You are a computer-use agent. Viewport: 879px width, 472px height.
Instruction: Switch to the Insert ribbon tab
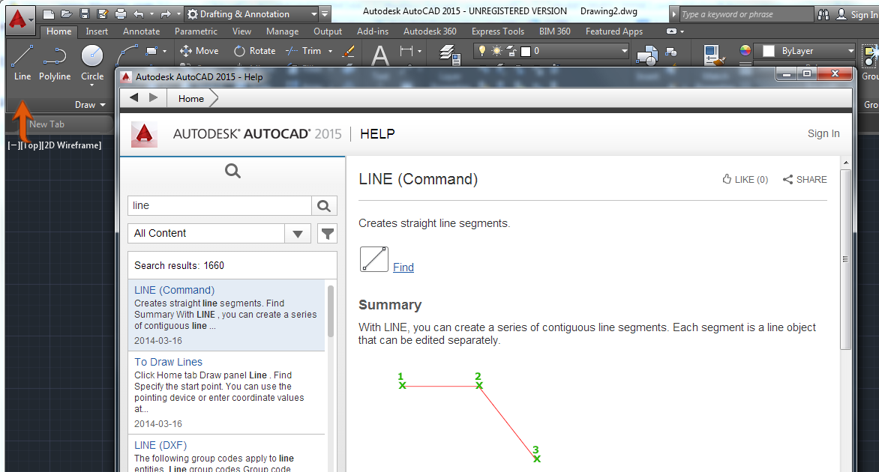pos(97,31)
